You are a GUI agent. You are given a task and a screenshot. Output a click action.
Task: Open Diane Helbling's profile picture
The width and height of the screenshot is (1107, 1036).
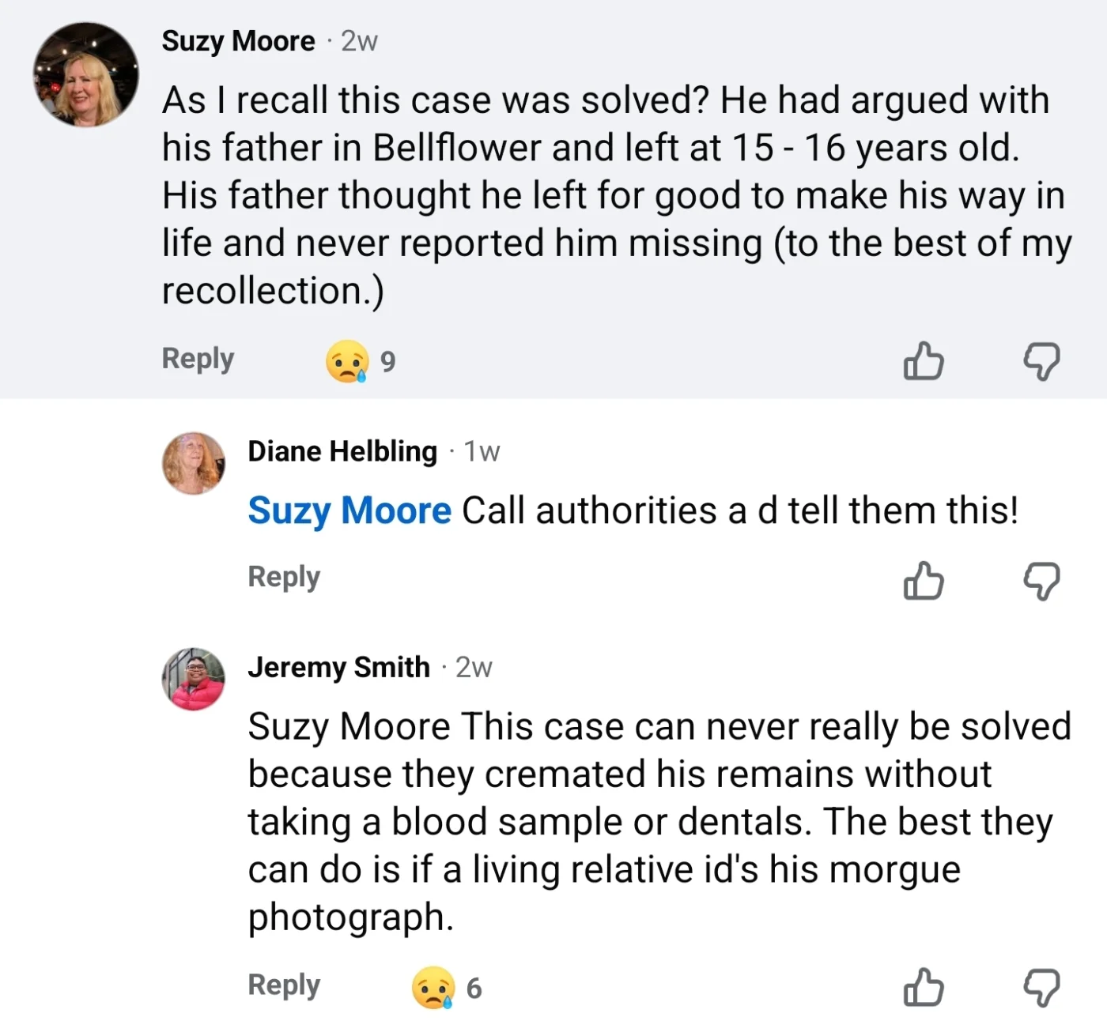pyautogui.click(x=194, y=463)
